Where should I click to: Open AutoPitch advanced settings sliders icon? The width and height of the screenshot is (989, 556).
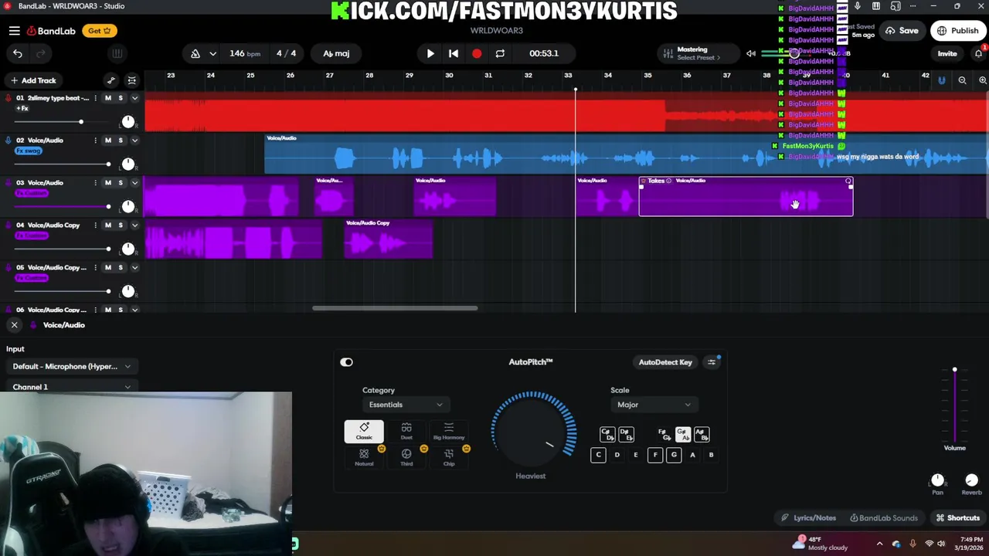pos(712,362)
